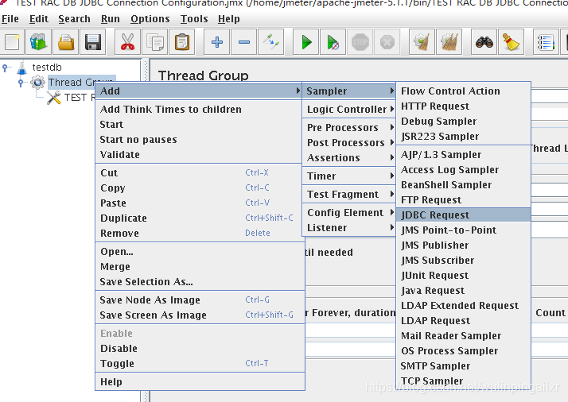The height and width of the screenshot is (402, 568).
Task: Open the Options menu
Action: click(x=150, y=19)
